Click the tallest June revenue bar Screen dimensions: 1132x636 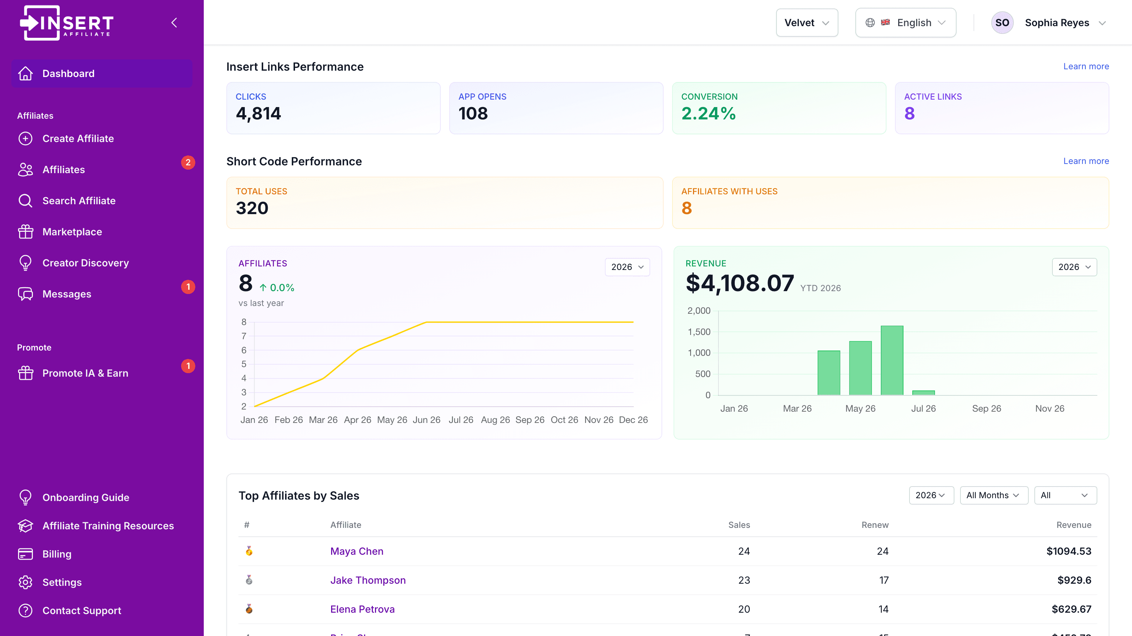coord(892,360)
